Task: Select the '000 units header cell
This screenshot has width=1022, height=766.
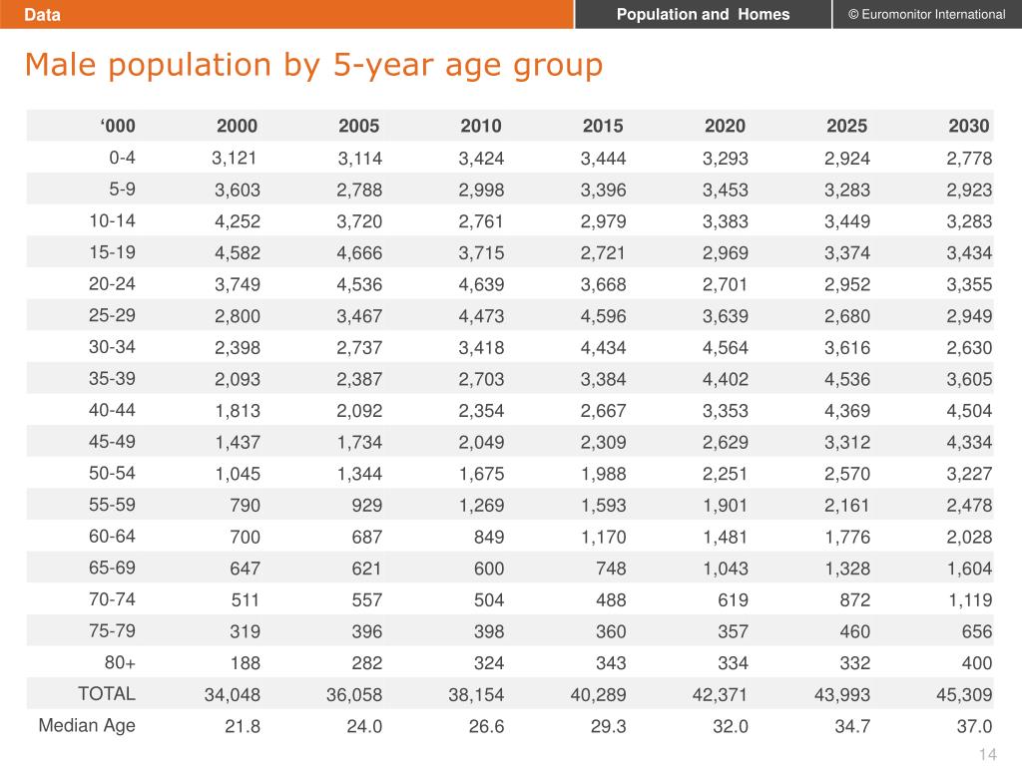Action: (x=117, y=126)
